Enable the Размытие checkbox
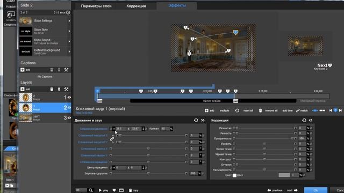Screen dimensions: 344x193 point(234,128)
